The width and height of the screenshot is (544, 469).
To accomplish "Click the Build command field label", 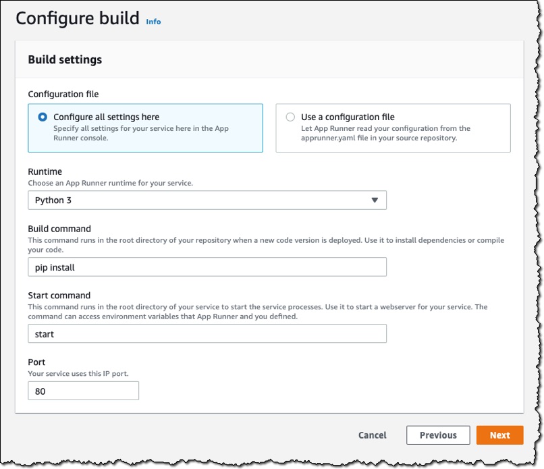I will point(59,229).
